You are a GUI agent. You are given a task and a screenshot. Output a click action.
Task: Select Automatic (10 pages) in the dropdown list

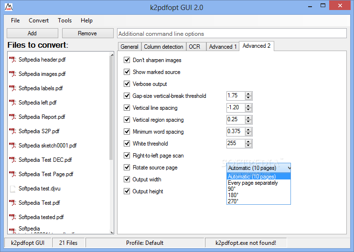258,177
